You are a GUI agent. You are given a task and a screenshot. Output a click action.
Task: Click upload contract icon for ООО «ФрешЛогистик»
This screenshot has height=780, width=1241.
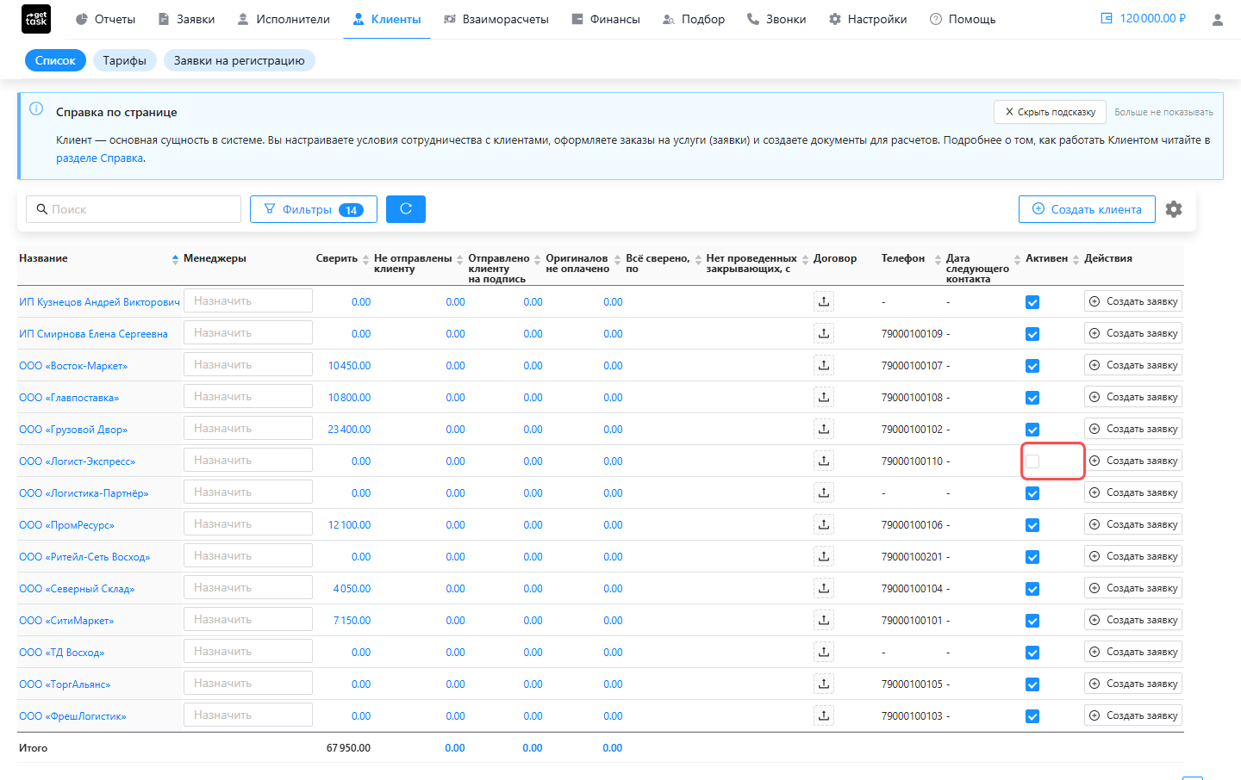(x=824, y=715)
